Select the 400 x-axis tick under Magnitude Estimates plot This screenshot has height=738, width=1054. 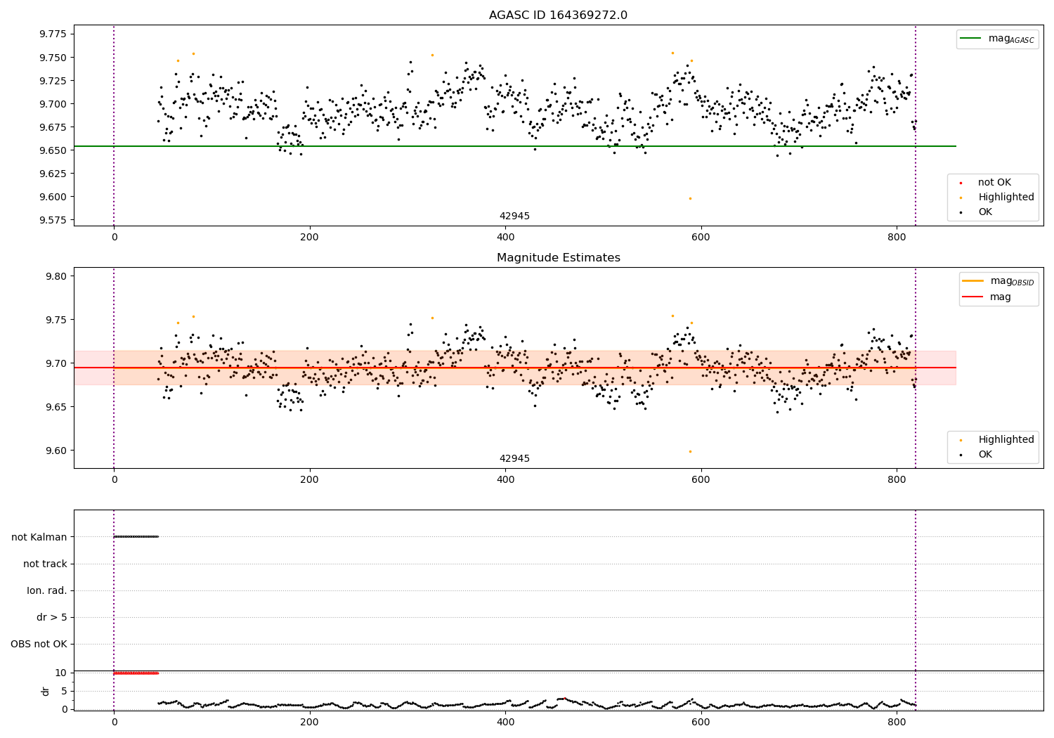505,480
